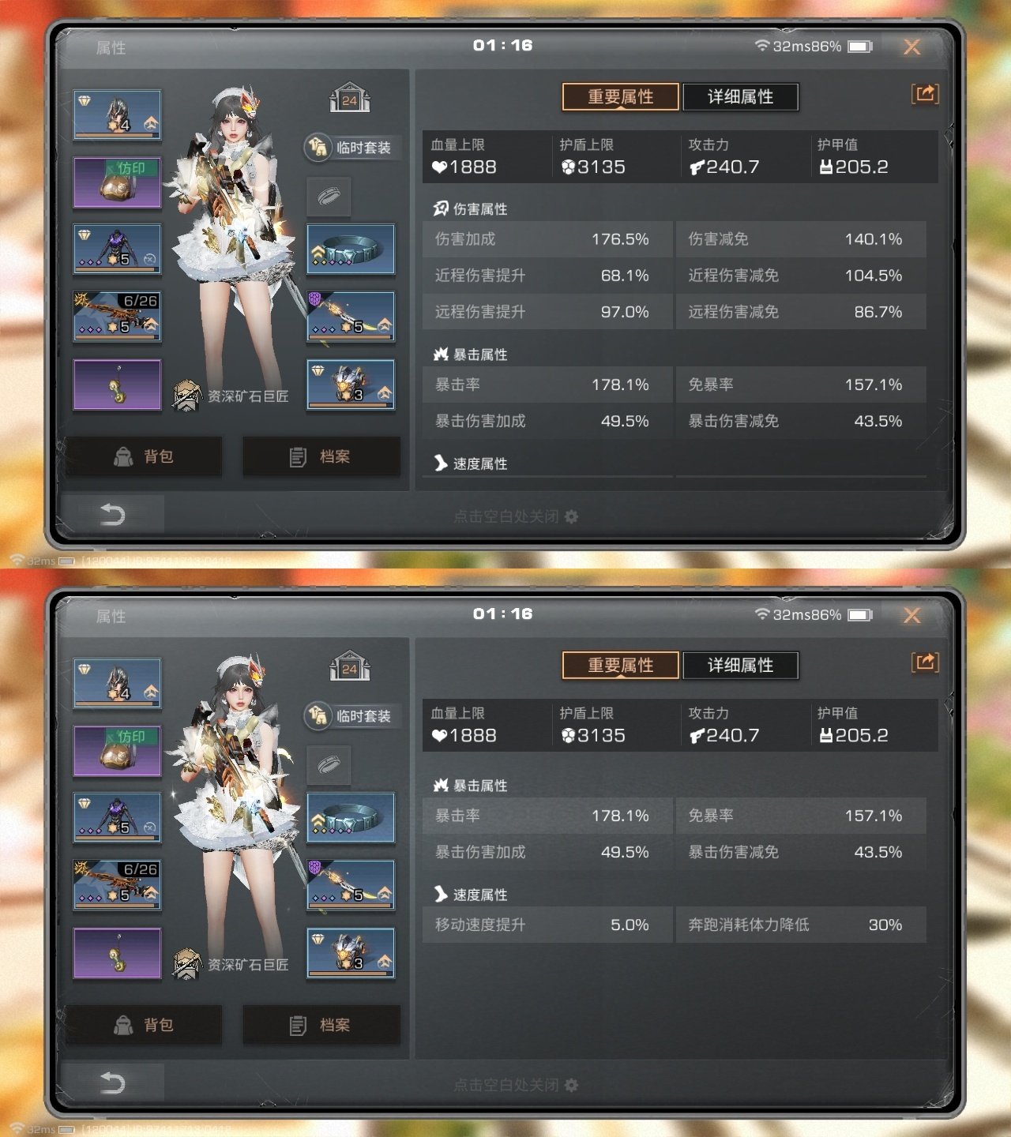Select the teal bracelet equipment slot in lower screenshot
The height and width of the screenshot is (1137, 1011).
tap(351, 817)
